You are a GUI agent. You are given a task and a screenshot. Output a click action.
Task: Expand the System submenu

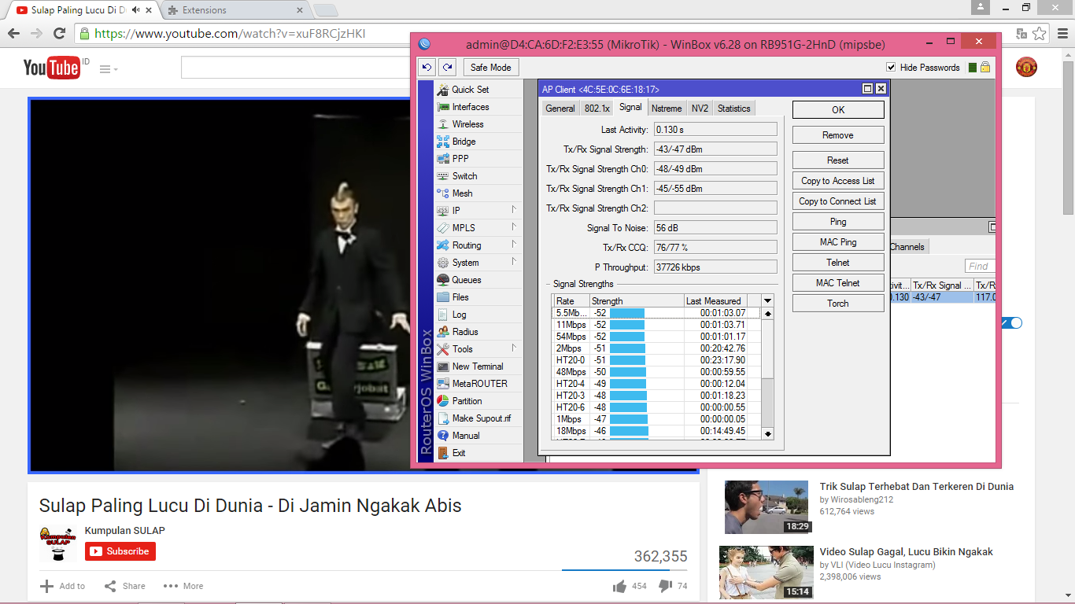pyautogui.click(x=513, y=262)
